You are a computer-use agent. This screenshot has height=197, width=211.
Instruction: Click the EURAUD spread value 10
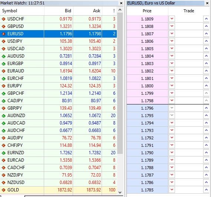coord(113,71)
